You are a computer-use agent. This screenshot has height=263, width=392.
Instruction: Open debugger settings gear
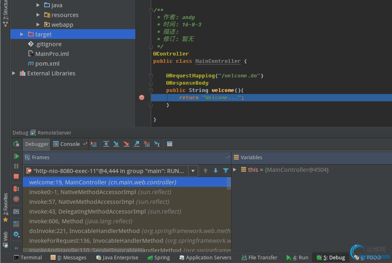click(16, 234)
